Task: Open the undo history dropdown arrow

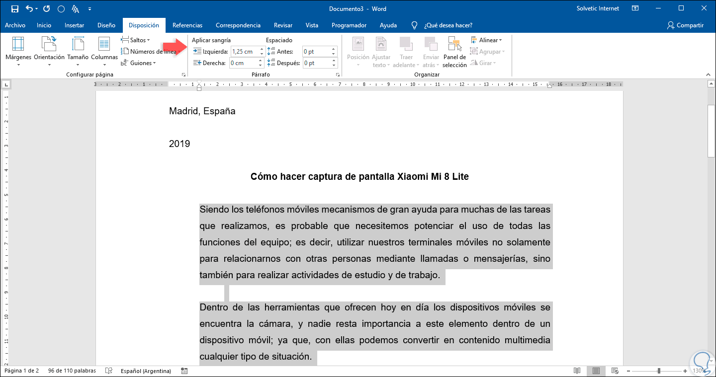Action: [x=37, y=9]
